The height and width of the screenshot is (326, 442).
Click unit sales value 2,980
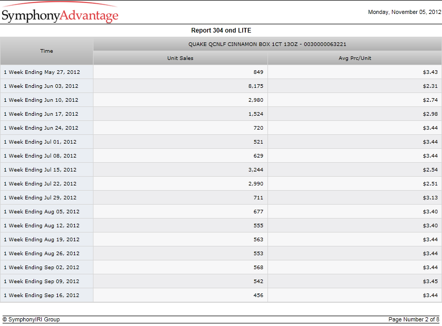[256, 100]
